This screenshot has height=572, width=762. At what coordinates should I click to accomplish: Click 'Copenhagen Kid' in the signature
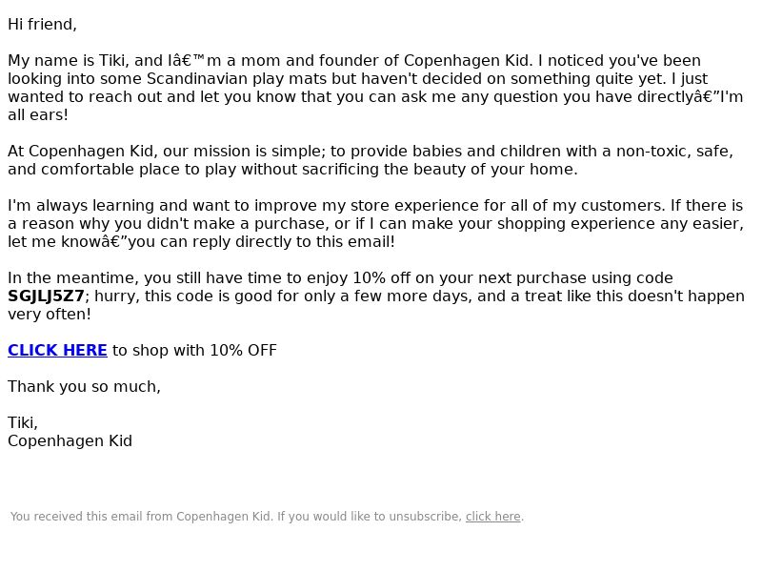coord(70,441)
